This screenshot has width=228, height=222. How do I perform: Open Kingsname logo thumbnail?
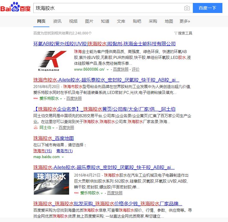[52, 60]
